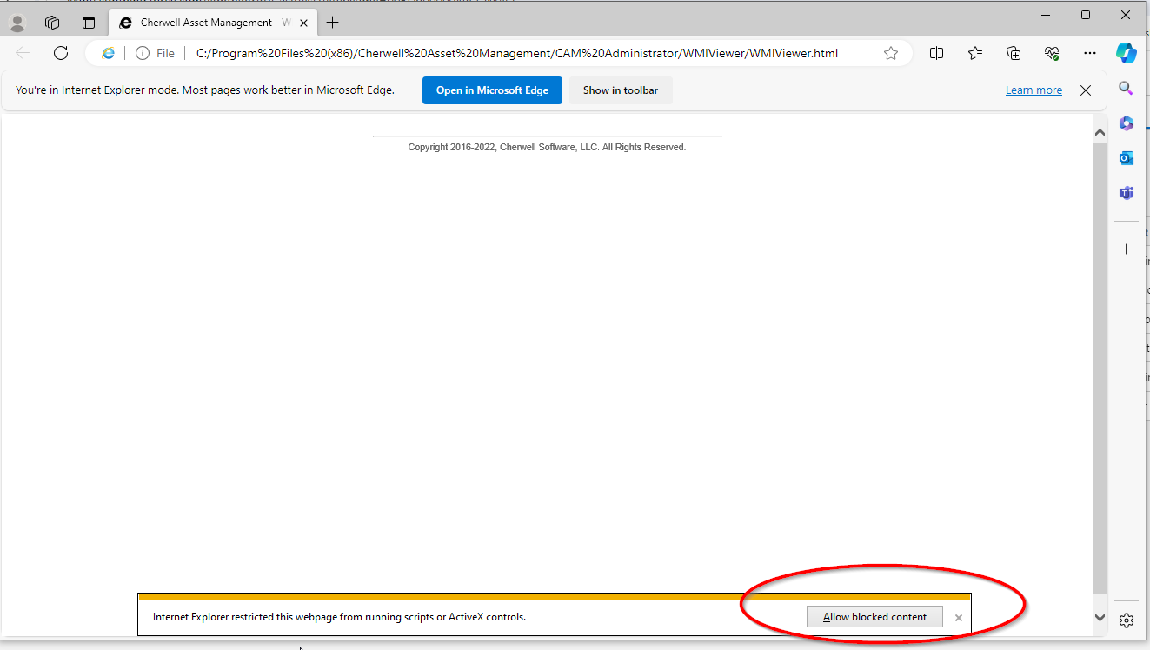Viewport: 1150px width, 650px height.
Task: Click the Browser essentials heart icon
Action: (1052, 53)
